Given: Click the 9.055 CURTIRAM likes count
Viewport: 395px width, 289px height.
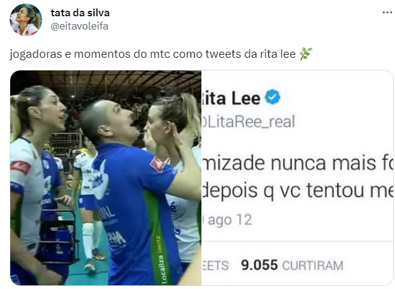Looking at the screenshot, I should pyautogui.click(x=292, y=266).
